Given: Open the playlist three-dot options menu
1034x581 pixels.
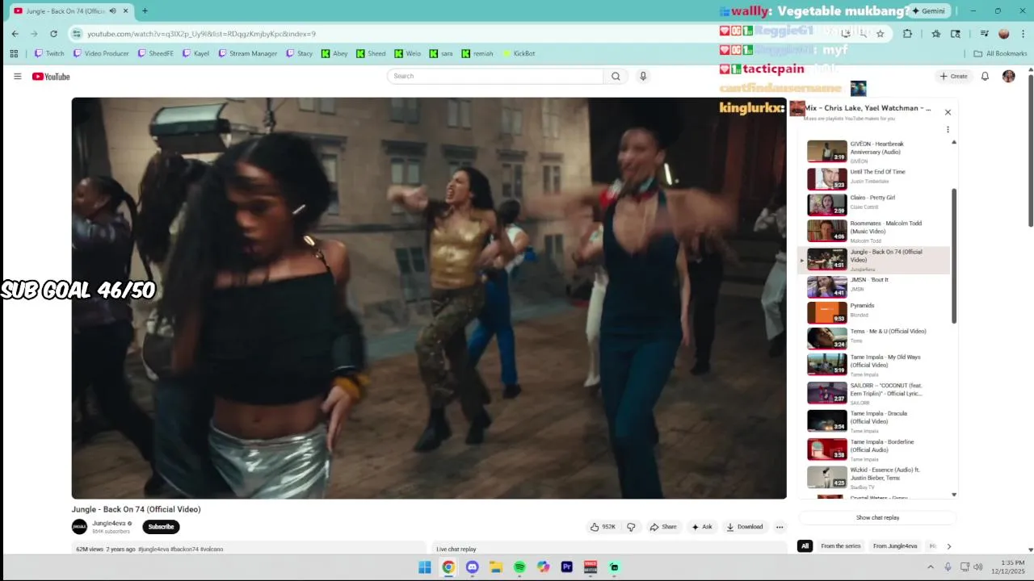Looking at the screenshot, I should 948,129.
